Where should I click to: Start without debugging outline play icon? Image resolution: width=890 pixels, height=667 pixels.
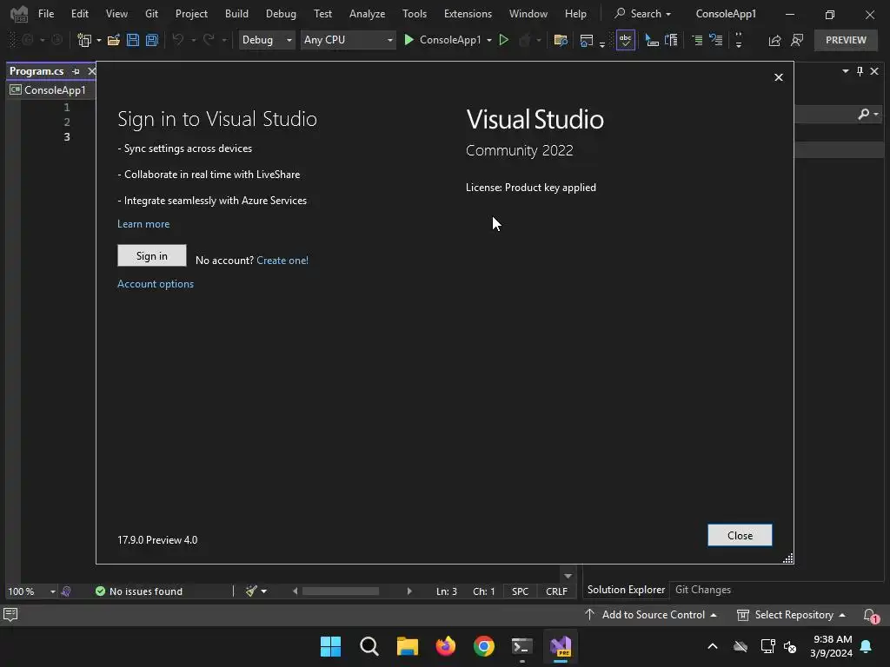tap(503, 40)
